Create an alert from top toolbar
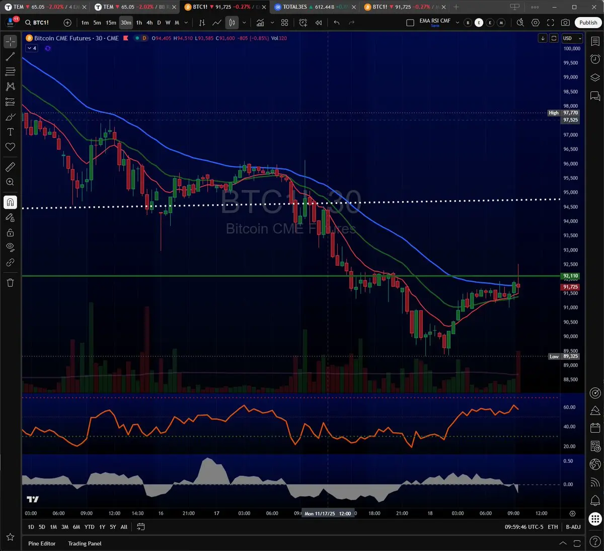The image size is (604, 551). (303, 23)
